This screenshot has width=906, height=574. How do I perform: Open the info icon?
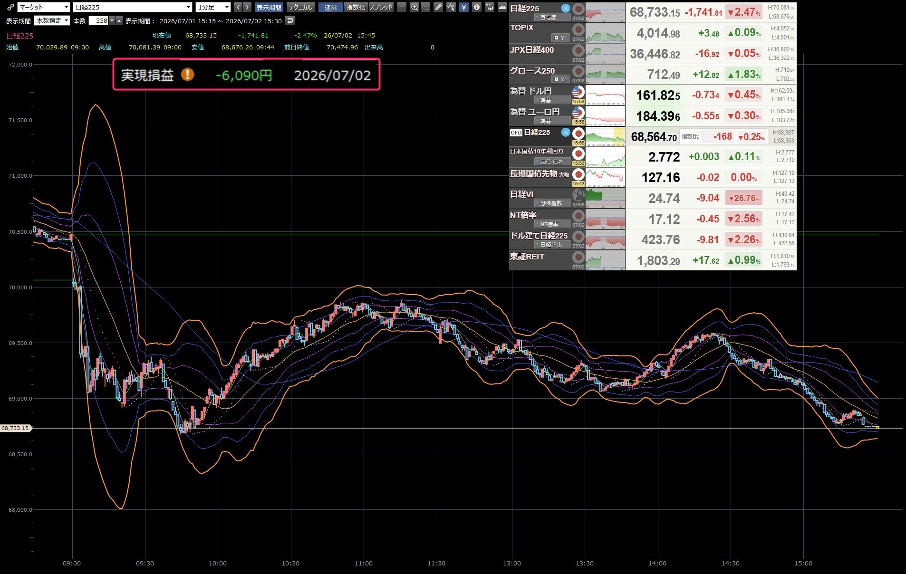pyautogui.click(x=476, y=7)
